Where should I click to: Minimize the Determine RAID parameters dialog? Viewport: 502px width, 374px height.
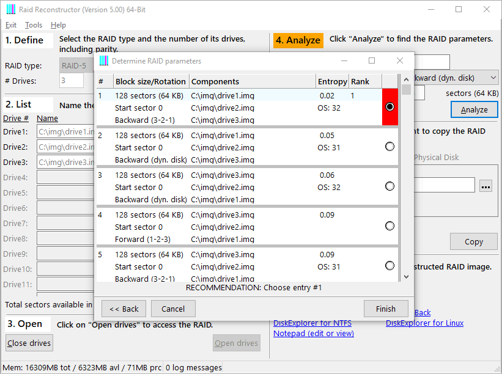(x=344, y=61)
